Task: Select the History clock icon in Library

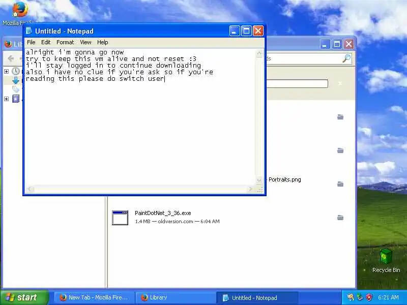Action: coord(16,71)
